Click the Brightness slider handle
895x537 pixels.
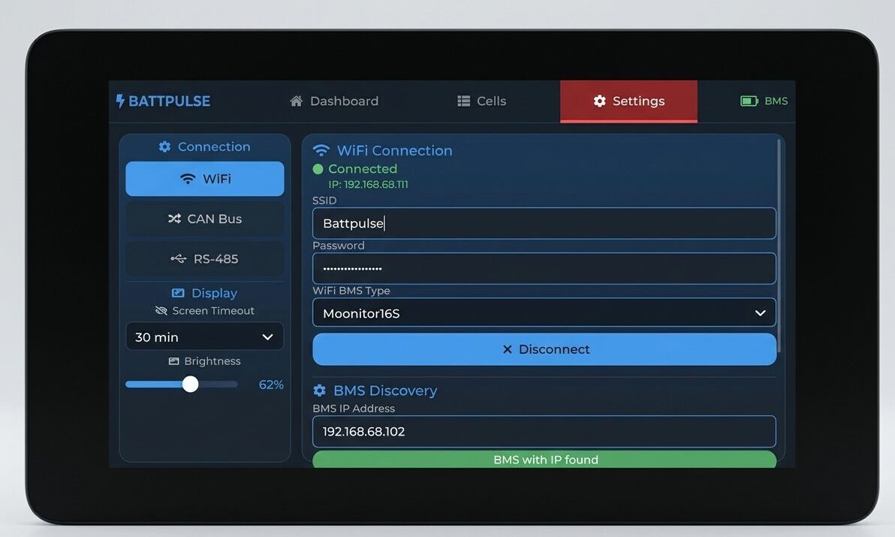[x=191, y=385]
